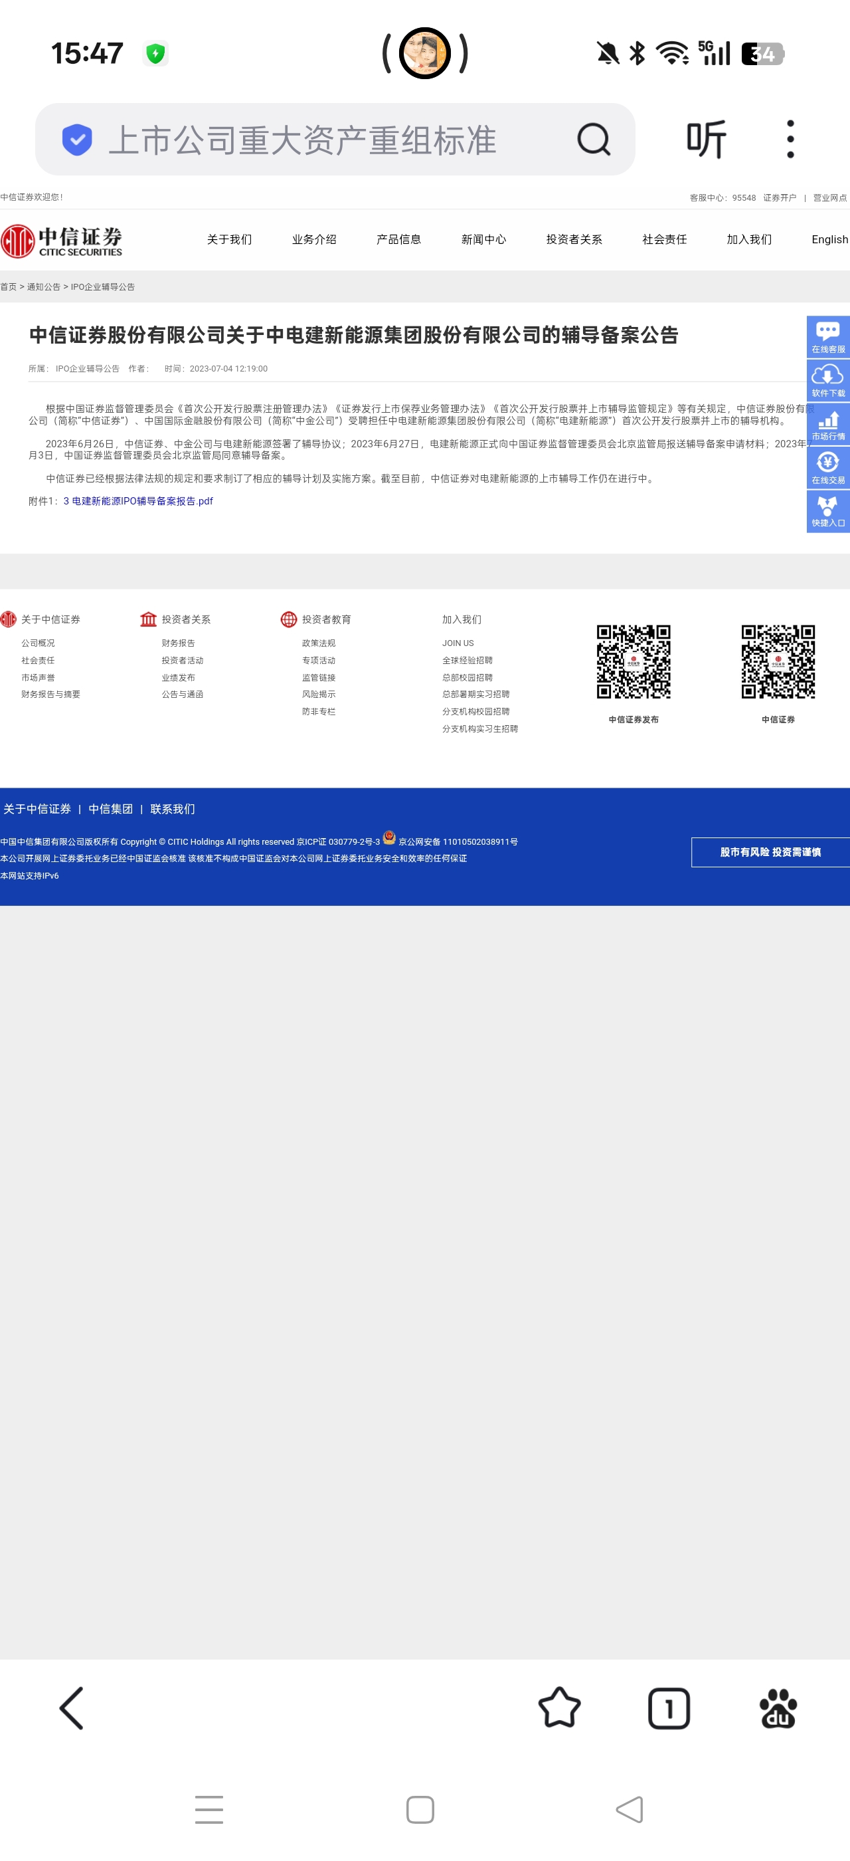Click 财务报告与摘要 footer link
Screen dimensions: 850x1861
[50, 695]
